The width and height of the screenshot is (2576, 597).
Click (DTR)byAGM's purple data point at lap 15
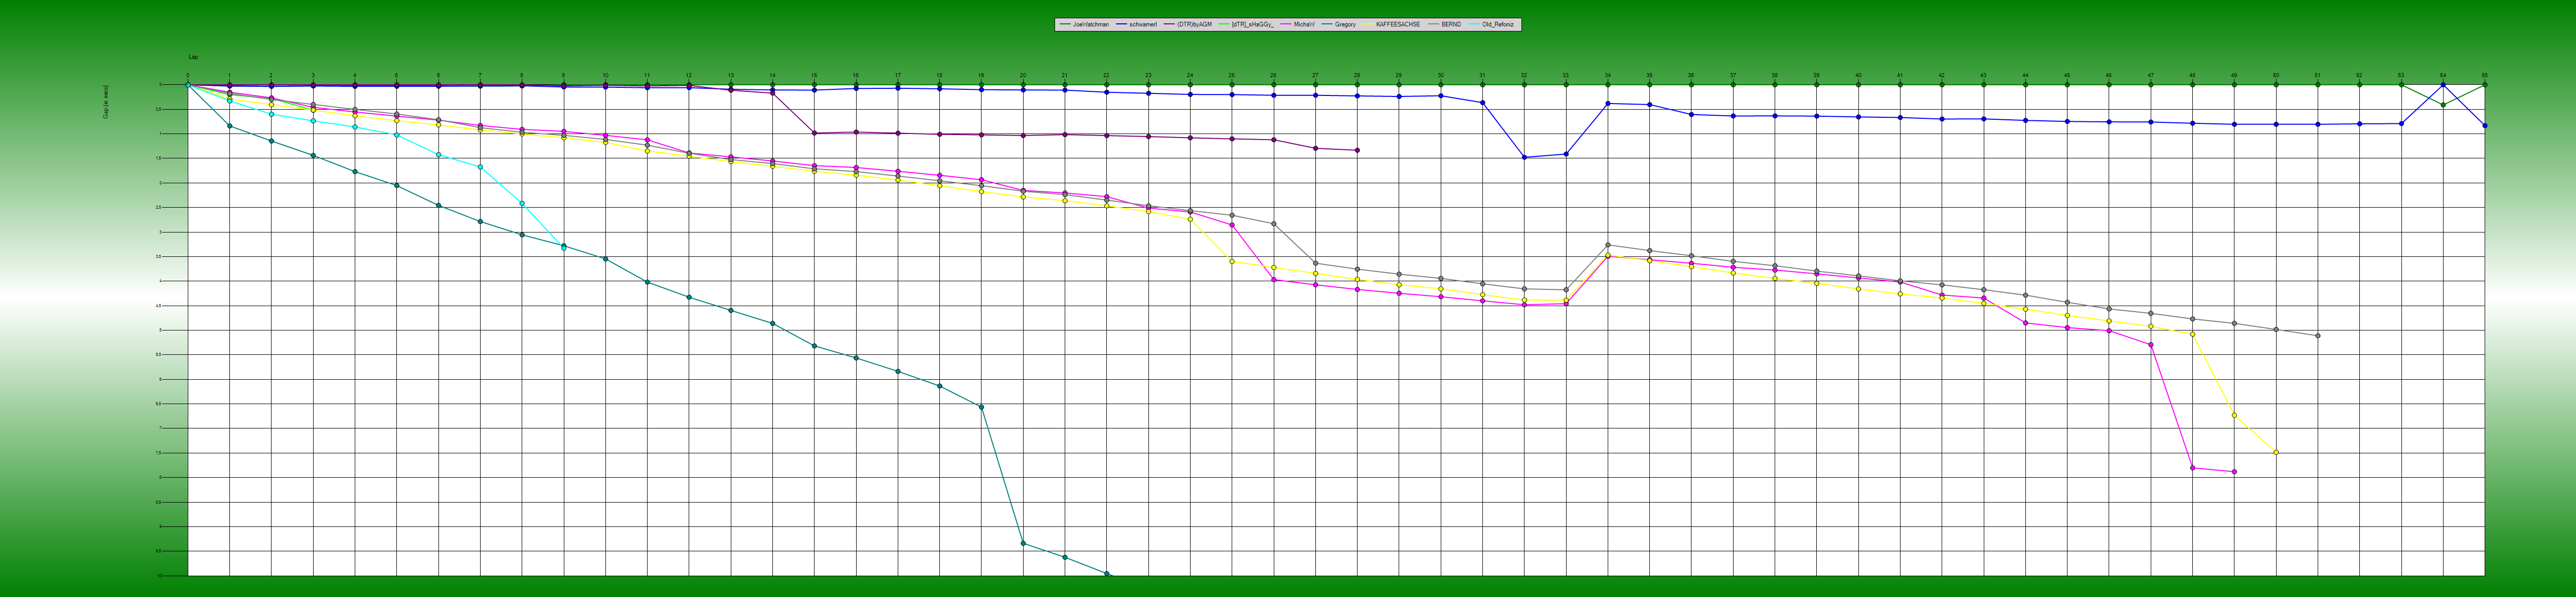[x=814, y=133]
